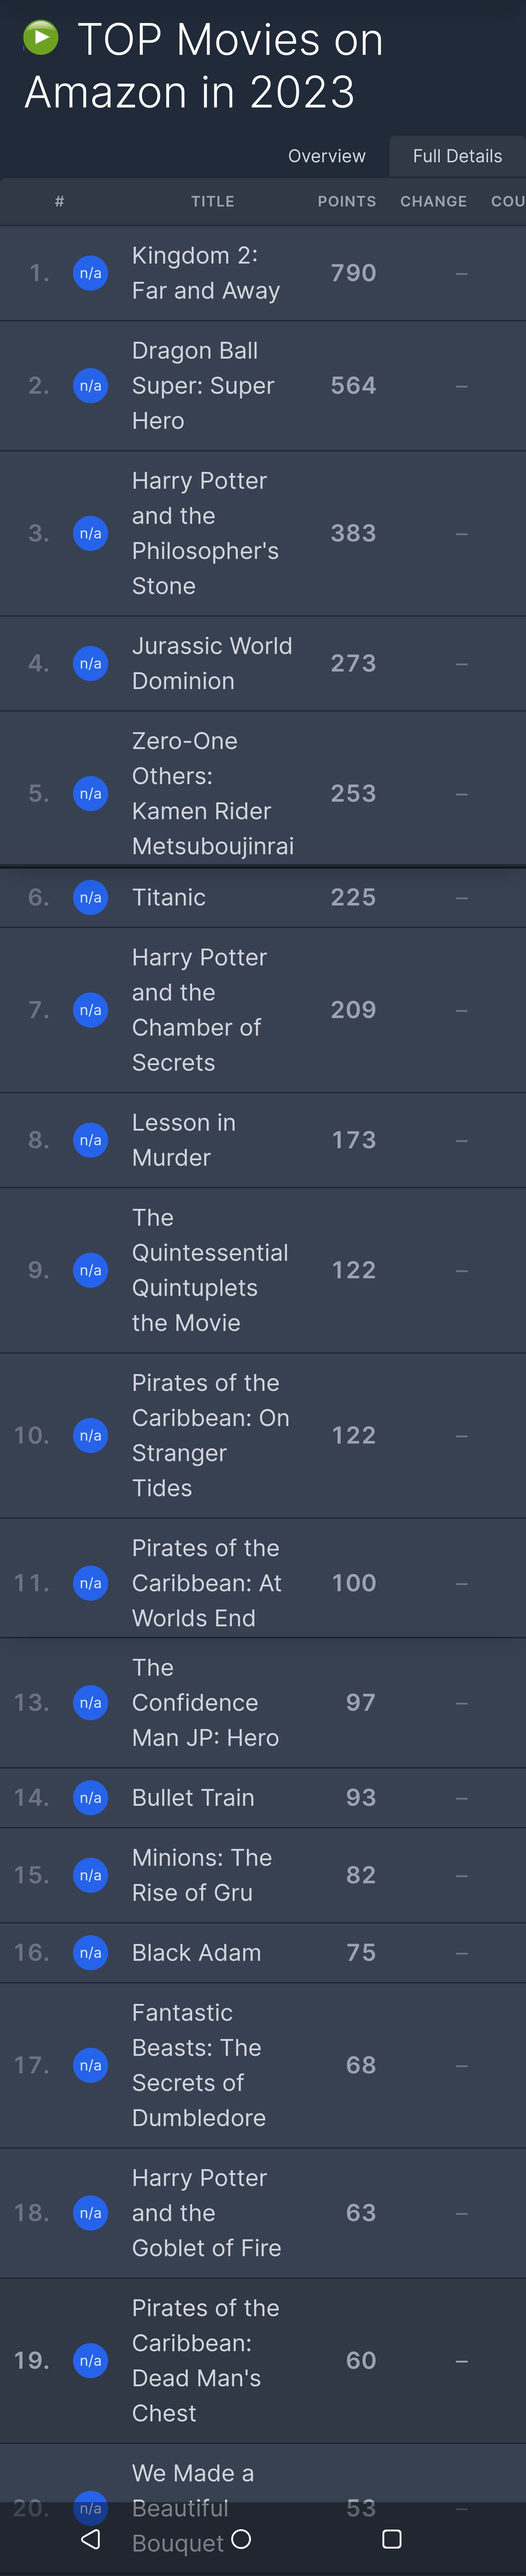Open Dragon Ball Super: Super Hero entry

coord(203,385)
